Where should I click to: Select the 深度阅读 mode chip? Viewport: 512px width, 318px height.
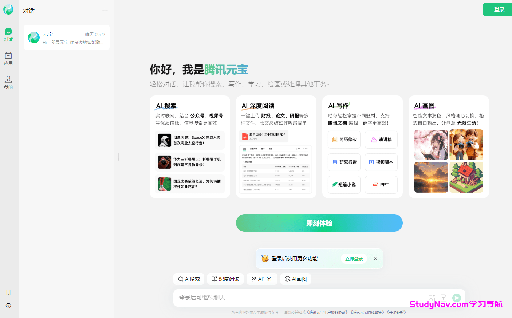point(225,279)
